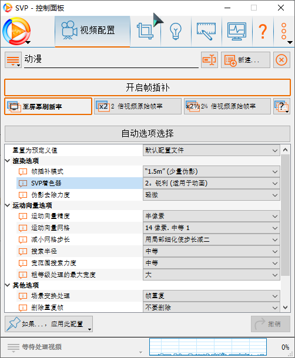Image resolution: width=295 pixels, height=358 pixels.
Task: Click the 等待处理视频 status text
Action: click(42, 347)
